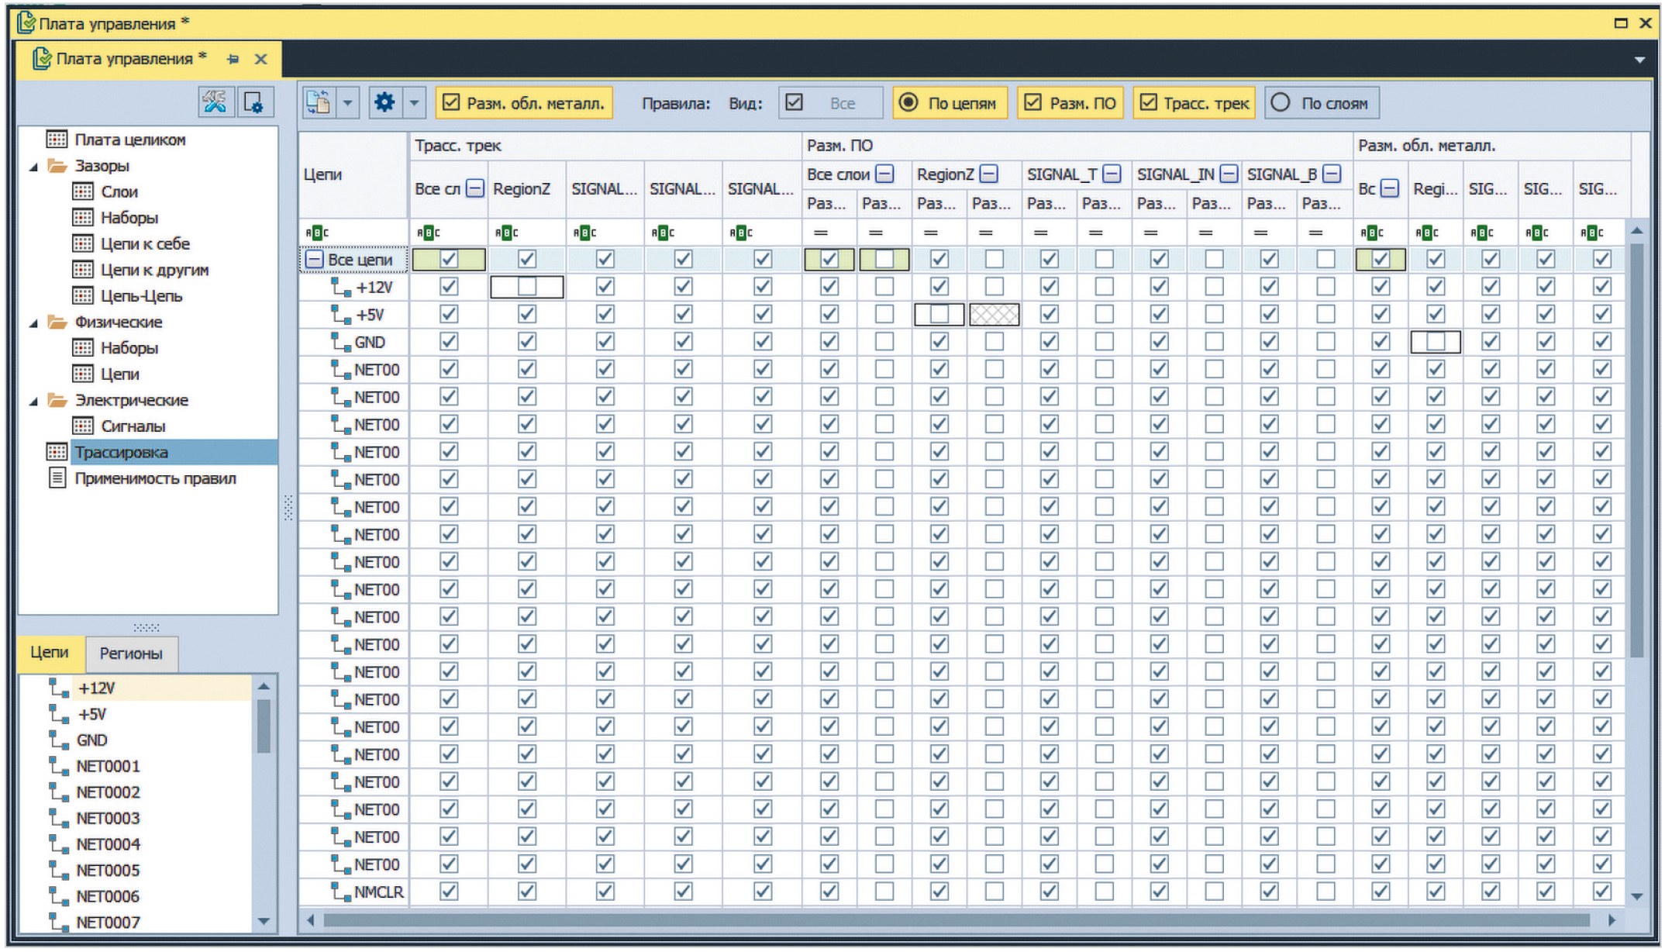The width and height of the screenshot is (1665, 952).
Task: Open dropdown arrow next to gear icon
Action: [x=414, y=102]
